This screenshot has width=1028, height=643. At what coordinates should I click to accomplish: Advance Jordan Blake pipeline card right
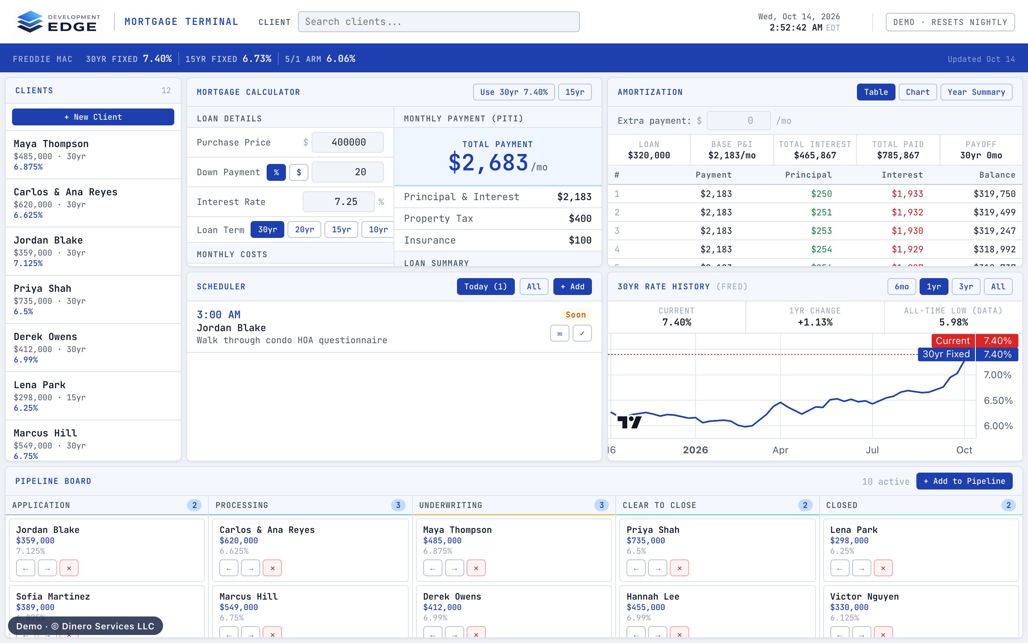(47, 568)
